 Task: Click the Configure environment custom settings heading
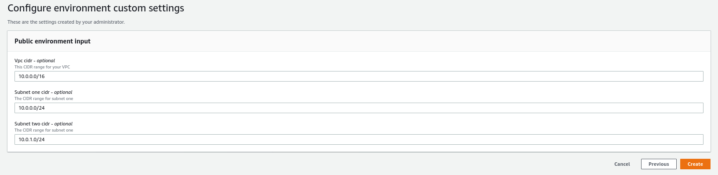pyautogui.click(x=96, y=8)
